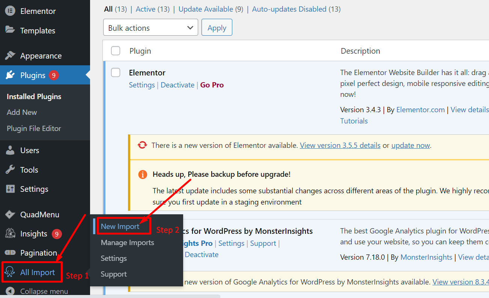Viewport: 489px width, 298px height.
Task: Click the update now link for Elementor
Action: [x=410, y=145]
